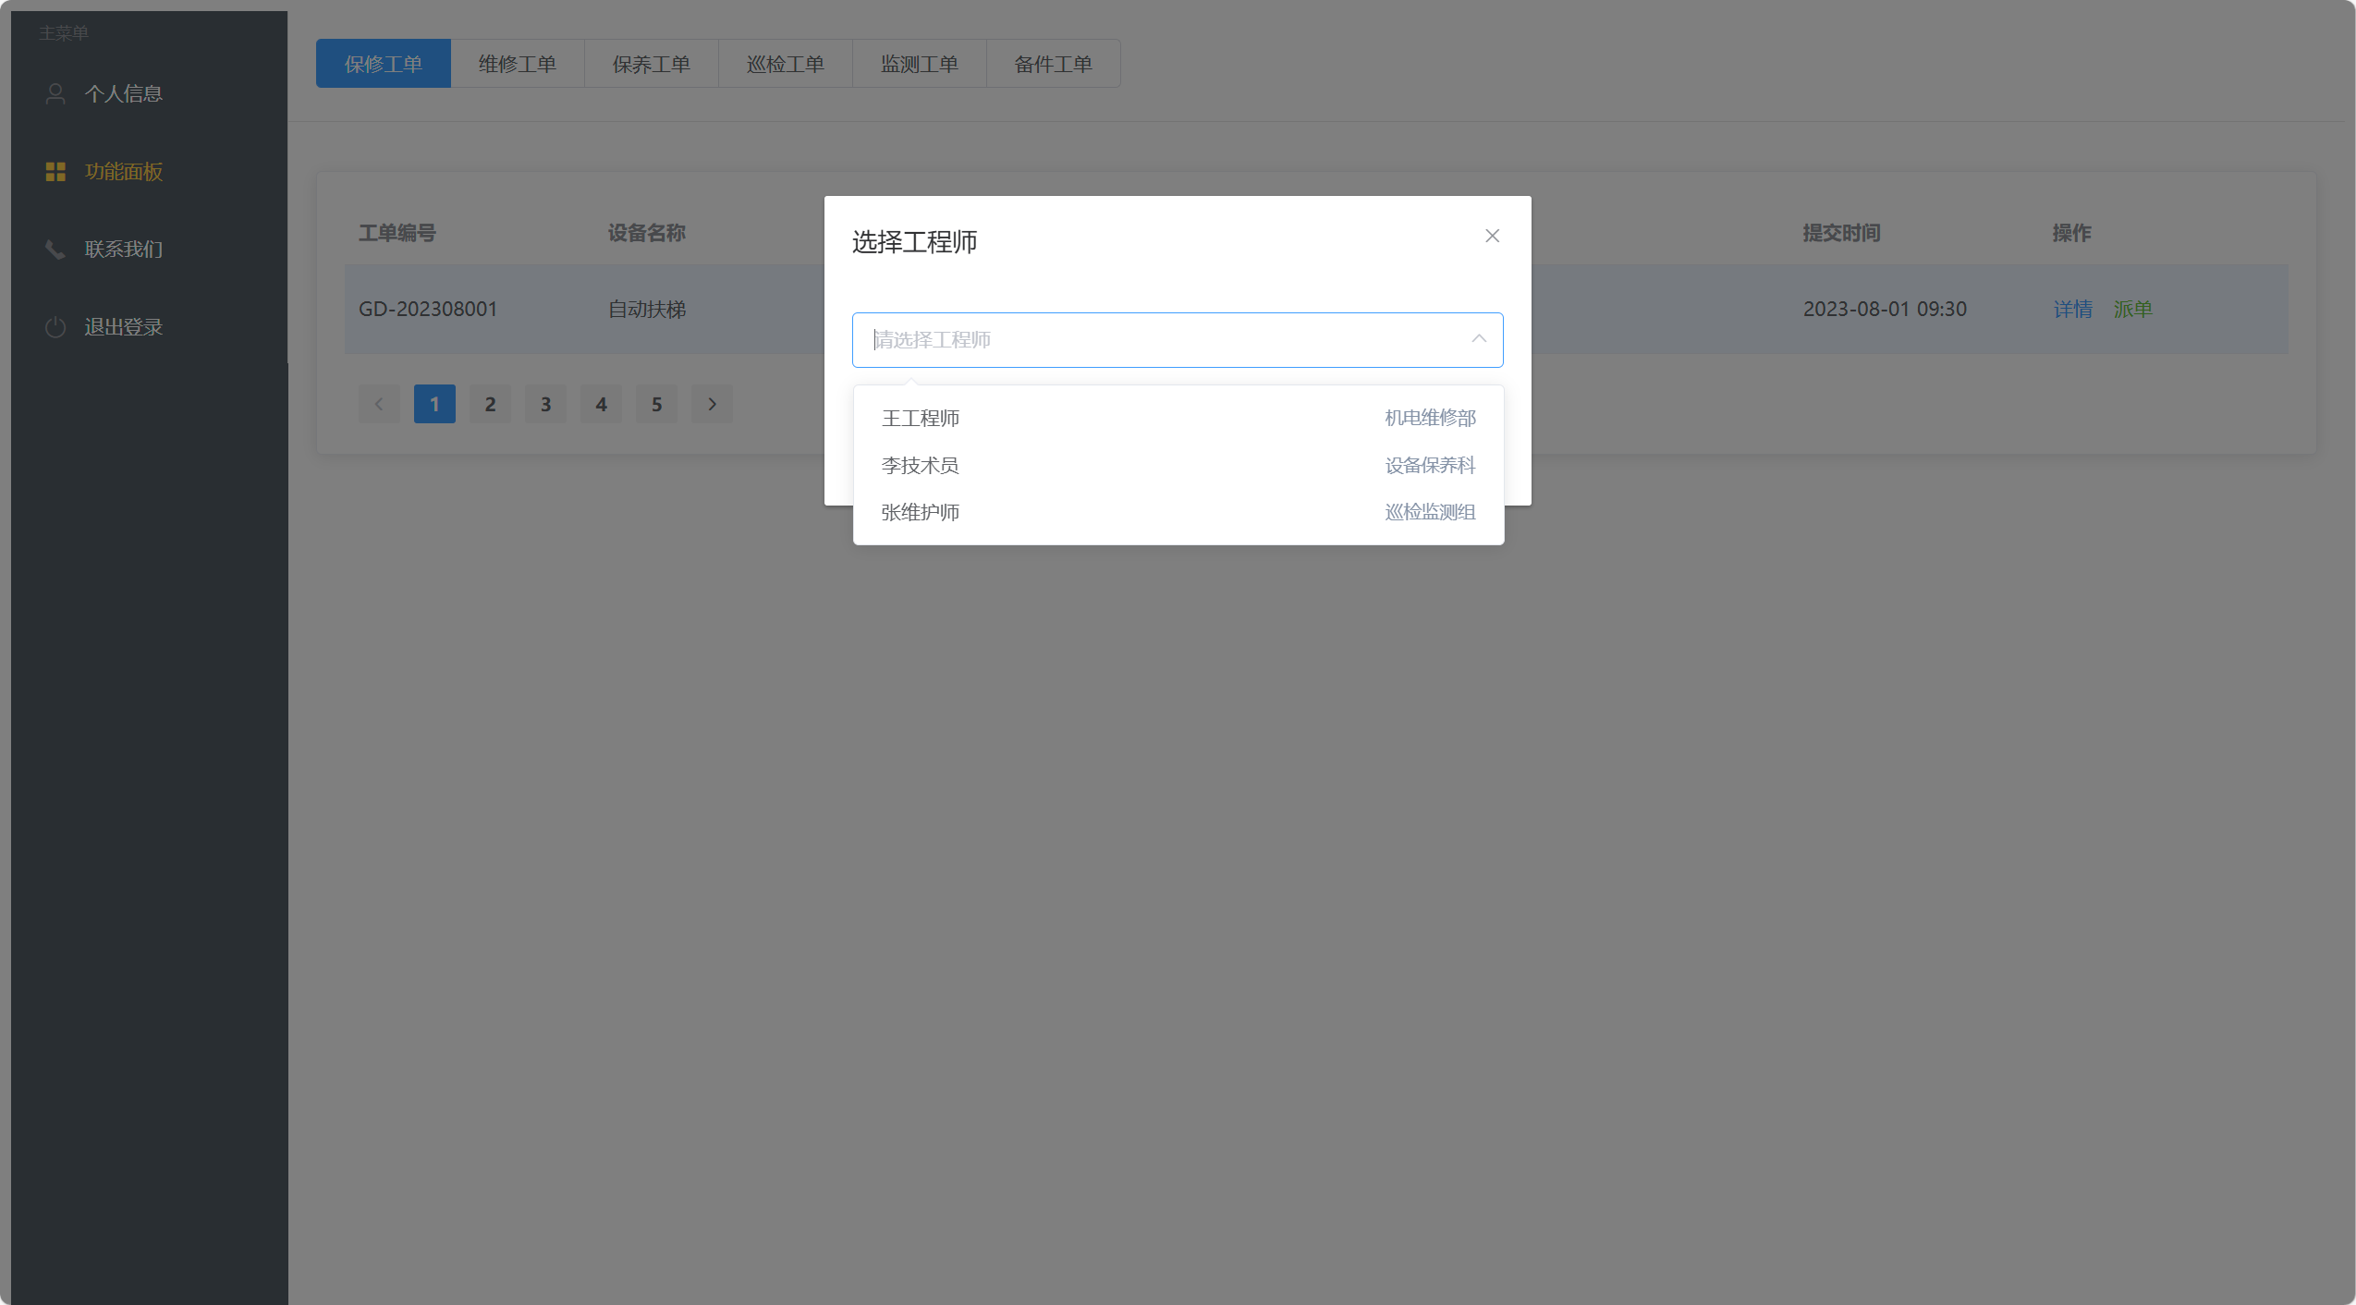Jump to page 3
The image size is (2356, 1305).
click(x=545, y=404)
